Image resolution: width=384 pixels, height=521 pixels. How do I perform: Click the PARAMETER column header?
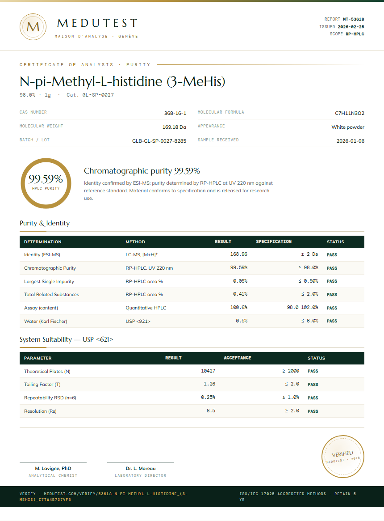[x=38, y=358]
